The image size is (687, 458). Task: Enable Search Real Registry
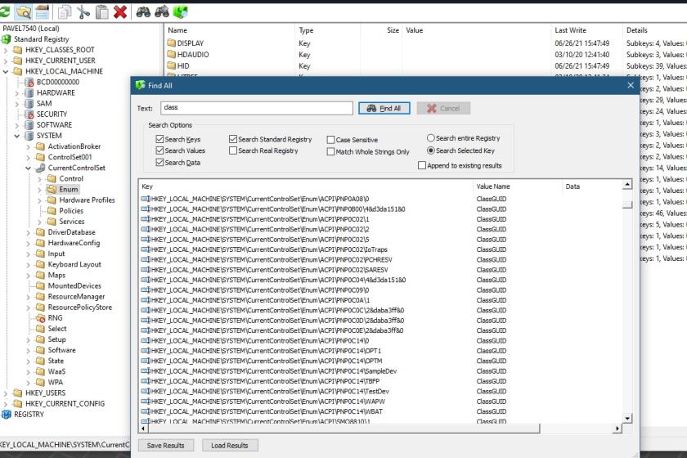(x=233, y=150)
